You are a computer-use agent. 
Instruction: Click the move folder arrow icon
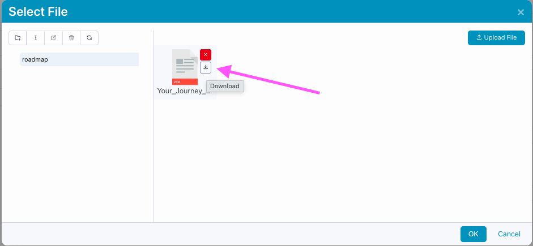coord(53,38)
